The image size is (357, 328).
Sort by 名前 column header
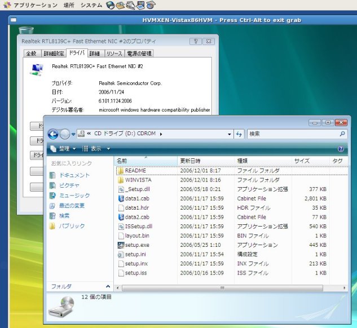pyautogui.click(x=146, y=161)
